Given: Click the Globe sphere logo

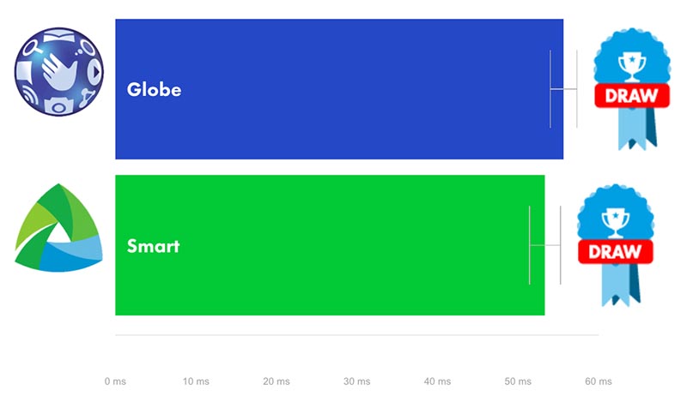Looking at the screenshot, I should click(58, 72).
